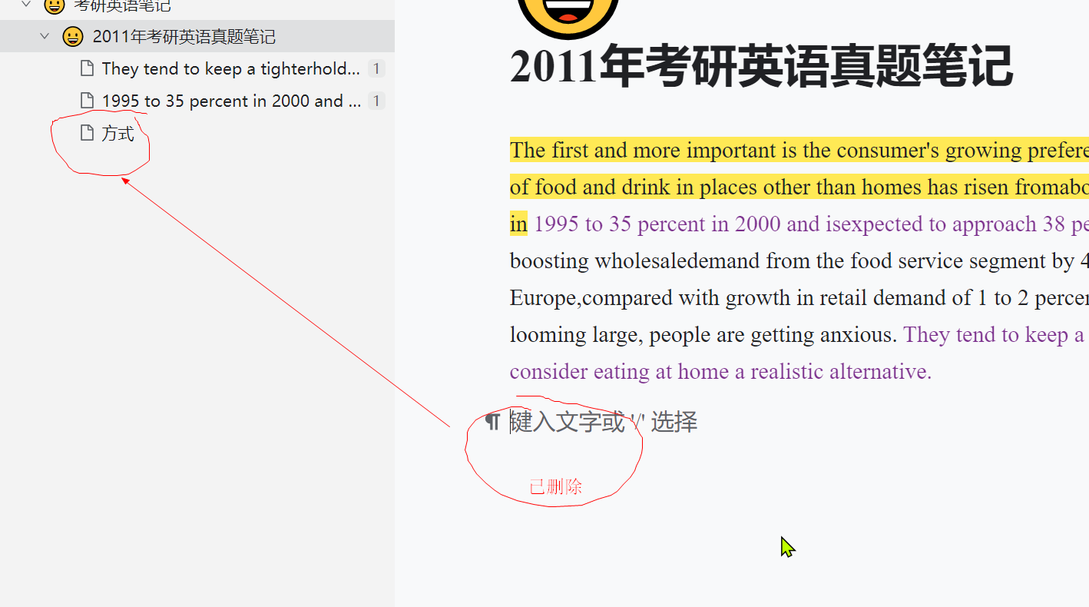Click the emoji icon beside 2011年考研英语真题笔记 in tree
The image size is (1089, 607).
73,36
